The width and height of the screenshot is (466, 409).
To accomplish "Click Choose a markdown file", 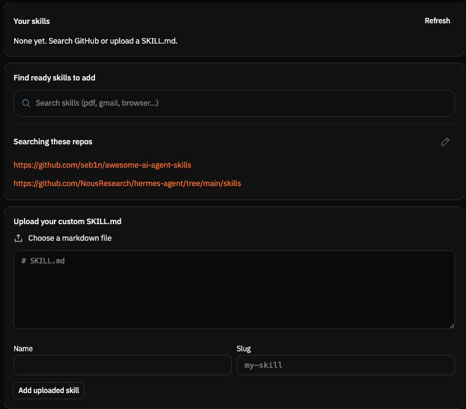I will pos(70,238).
